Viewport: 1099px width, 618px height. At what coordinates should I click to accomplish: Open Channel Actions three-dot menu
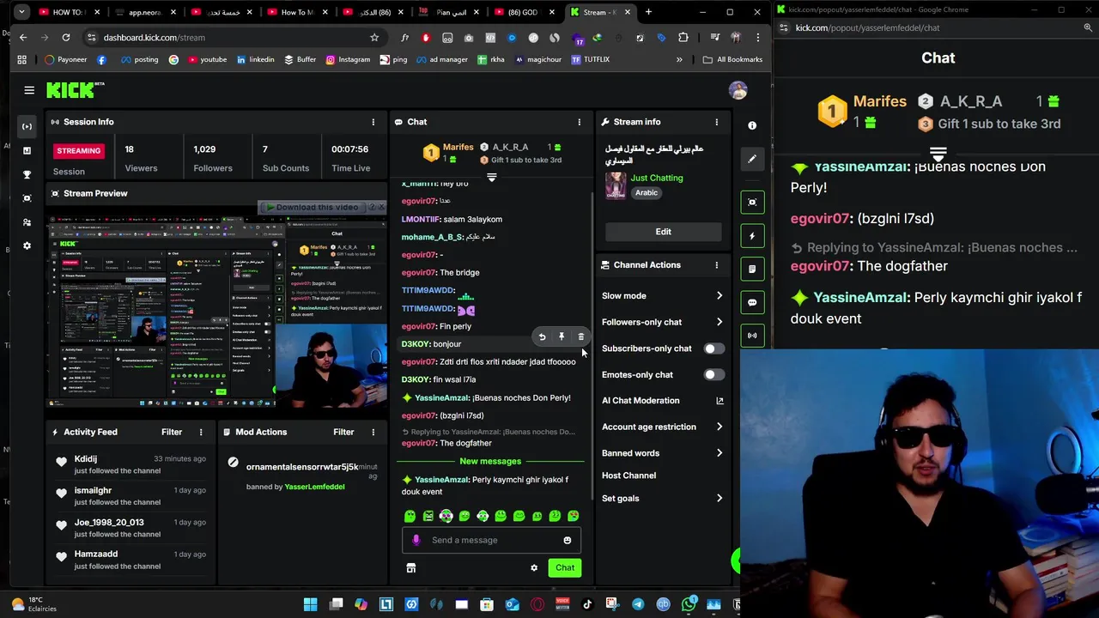(x=716, y=265)
